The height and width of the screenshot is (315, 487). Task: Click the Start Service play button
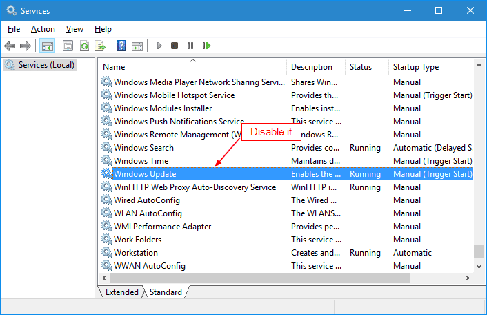[x=159, y=46]
